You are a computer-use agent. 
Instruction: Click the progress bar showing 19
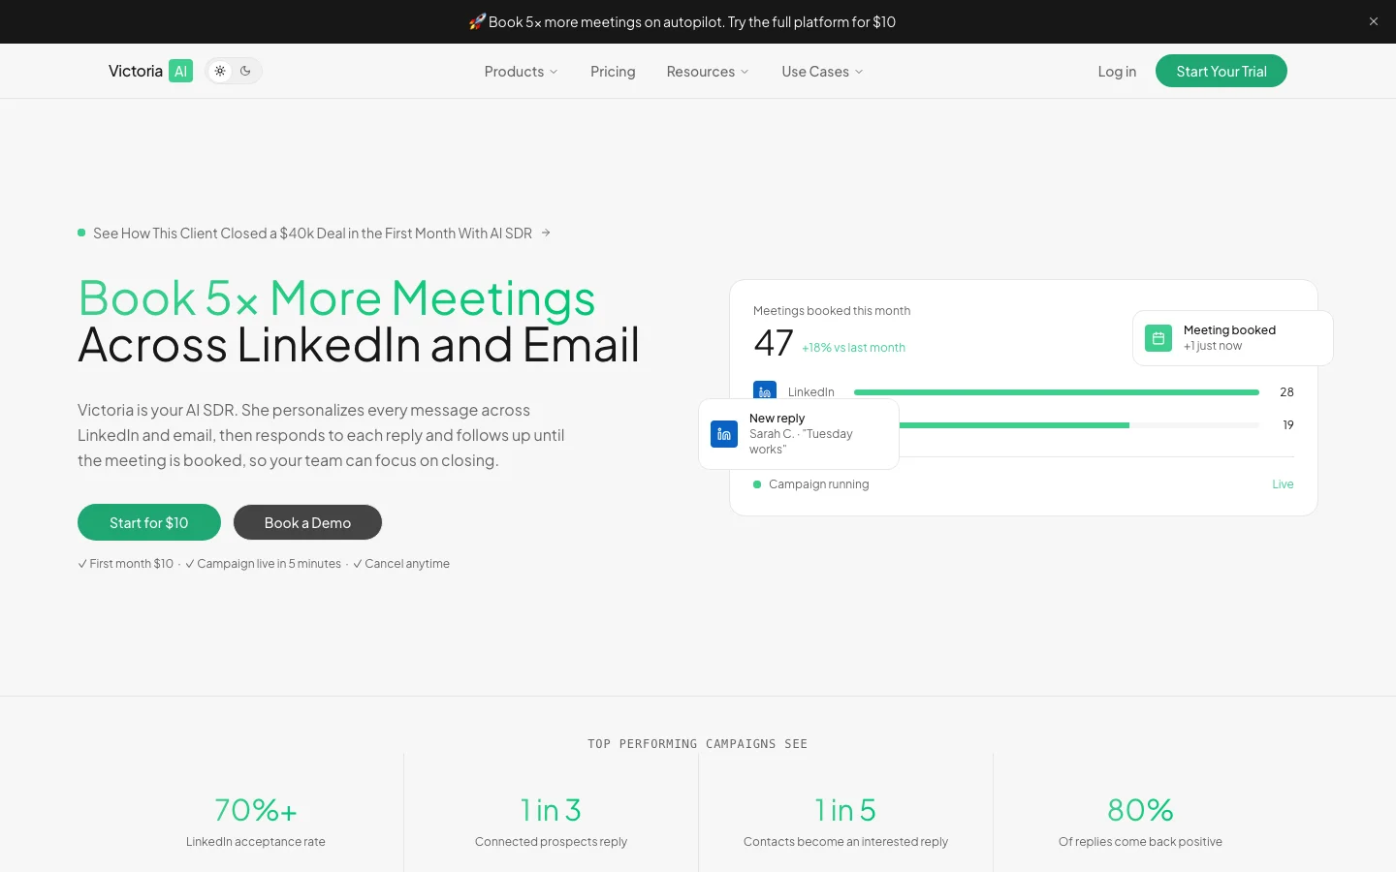pyautogui.click(x=1079, y=425)
